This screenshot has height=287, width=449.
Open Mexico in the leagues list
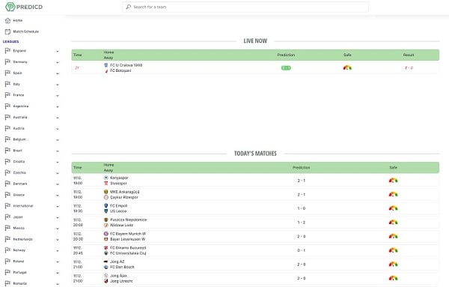coord(19,228)
